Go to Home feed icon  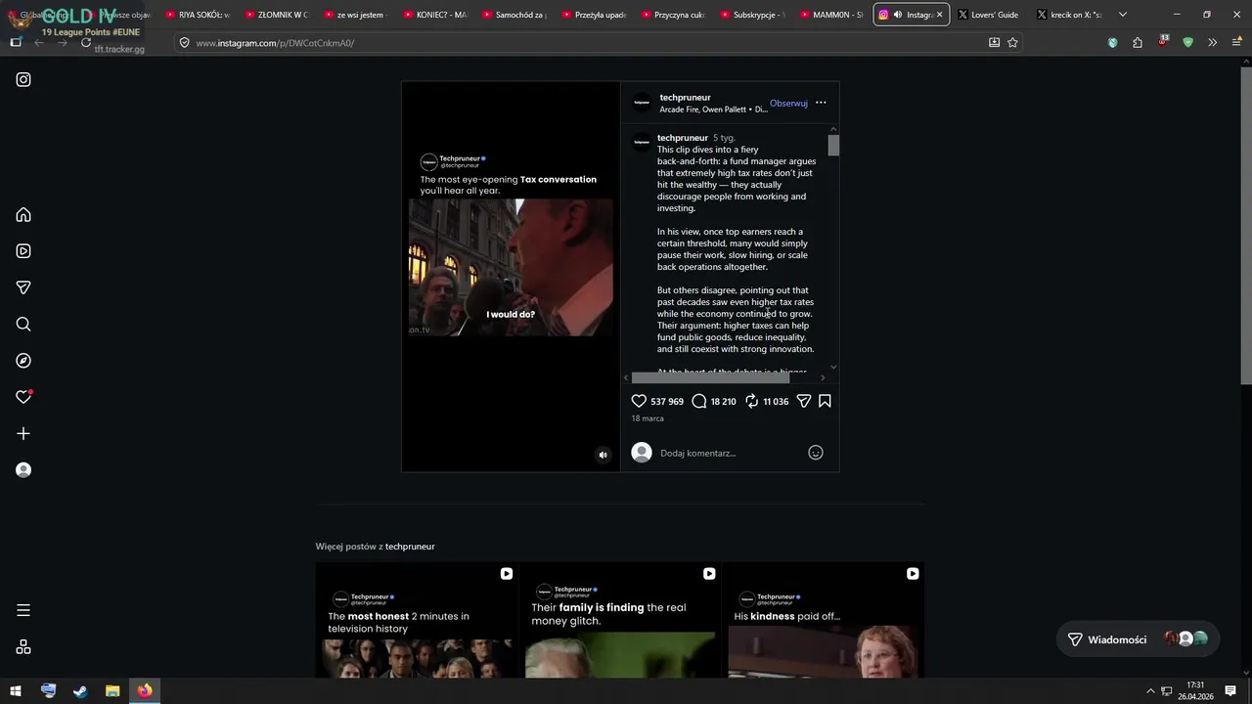(x=23, y=215)
